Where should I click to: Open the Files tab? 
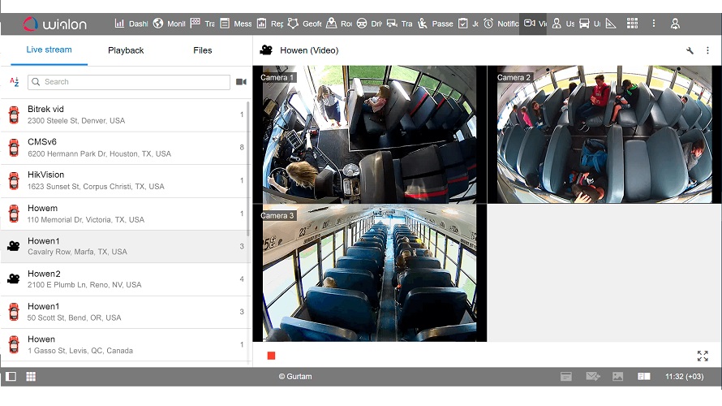click(203, 50)
